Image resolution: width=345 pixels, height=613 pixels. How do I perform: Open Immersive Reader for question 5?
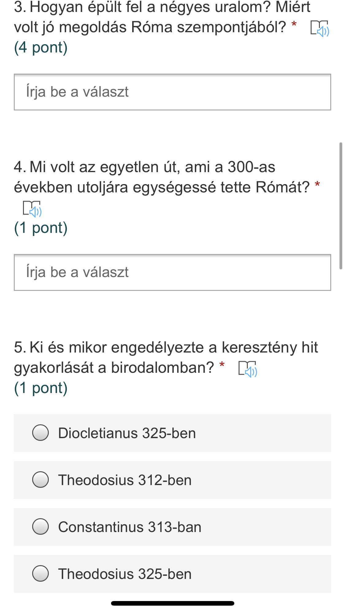pyautogui.click(x=248, y=369)
